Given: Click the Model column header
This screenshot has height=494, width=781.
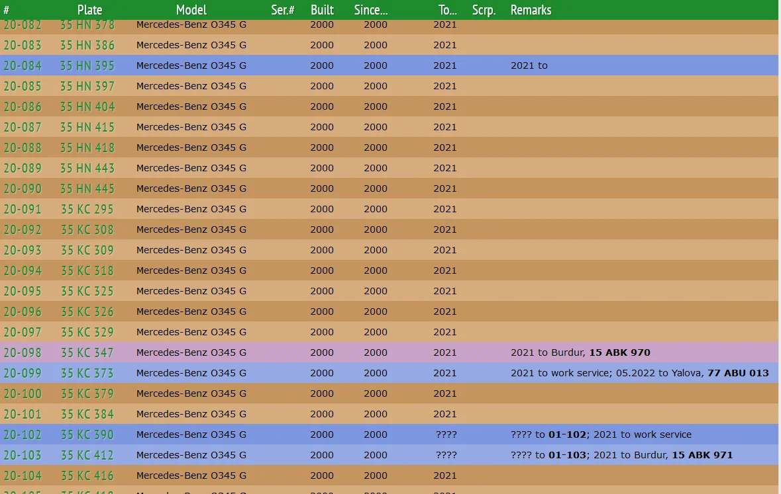Looking at the screenshot, I should point(191,10).
